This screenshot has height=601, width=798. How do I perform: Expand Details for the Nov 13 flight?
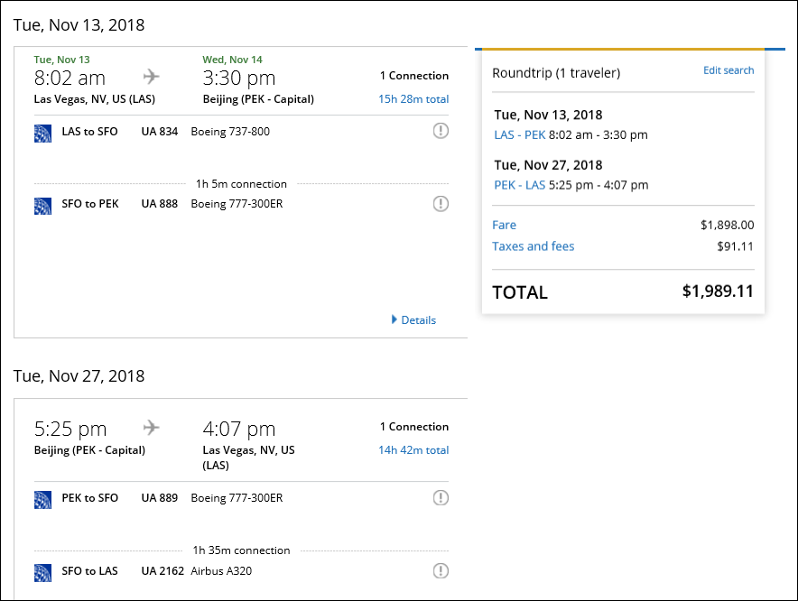coord(413,319)
